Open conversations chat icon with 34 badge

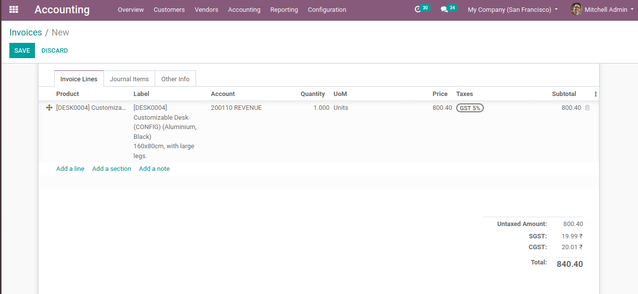pyautogui.click(x=448, y=9)
